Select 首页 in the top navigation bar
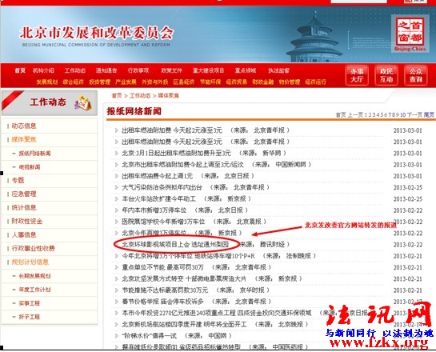436x352 pixels. pyautogui.click(x=20, y=70)
